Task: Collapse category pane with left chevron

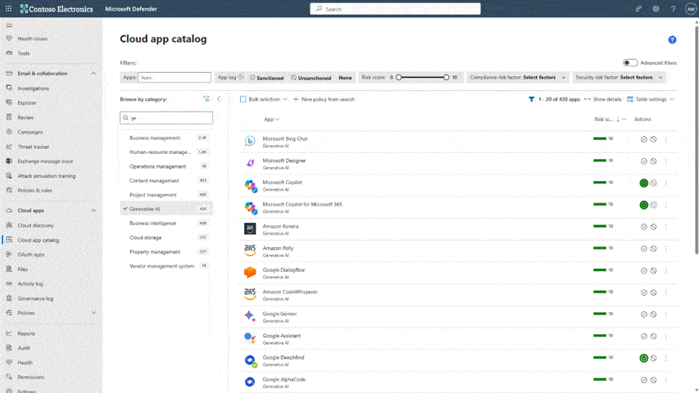Action: pos(219,99)
